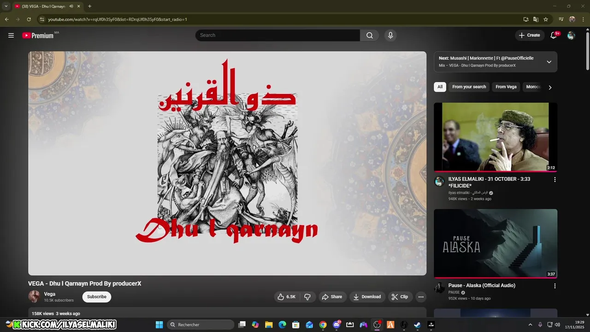Select From Vega filter chip
This screenshot has height=332, width=590.
(x=506, y=87)
